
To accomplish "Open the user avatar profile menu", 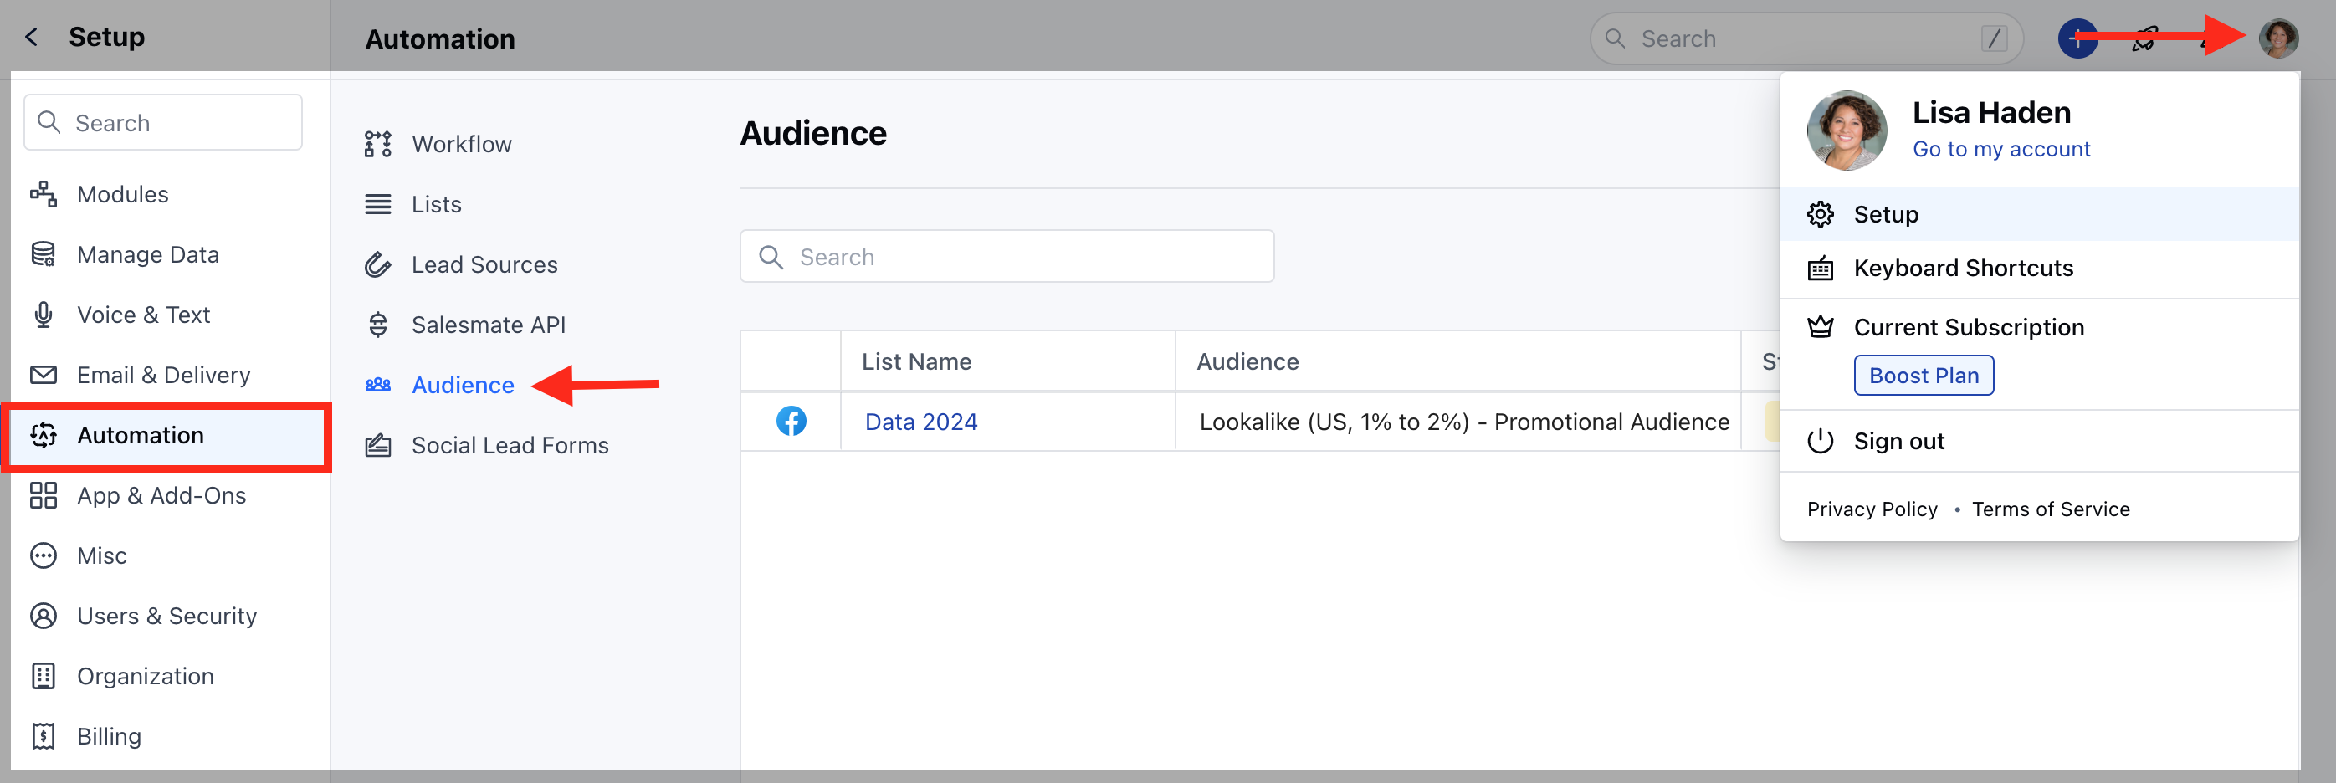I will click(2279, 38).
